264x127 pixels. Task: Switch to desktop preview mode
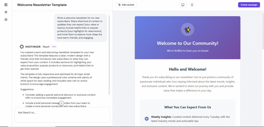[x=183, y=5]
